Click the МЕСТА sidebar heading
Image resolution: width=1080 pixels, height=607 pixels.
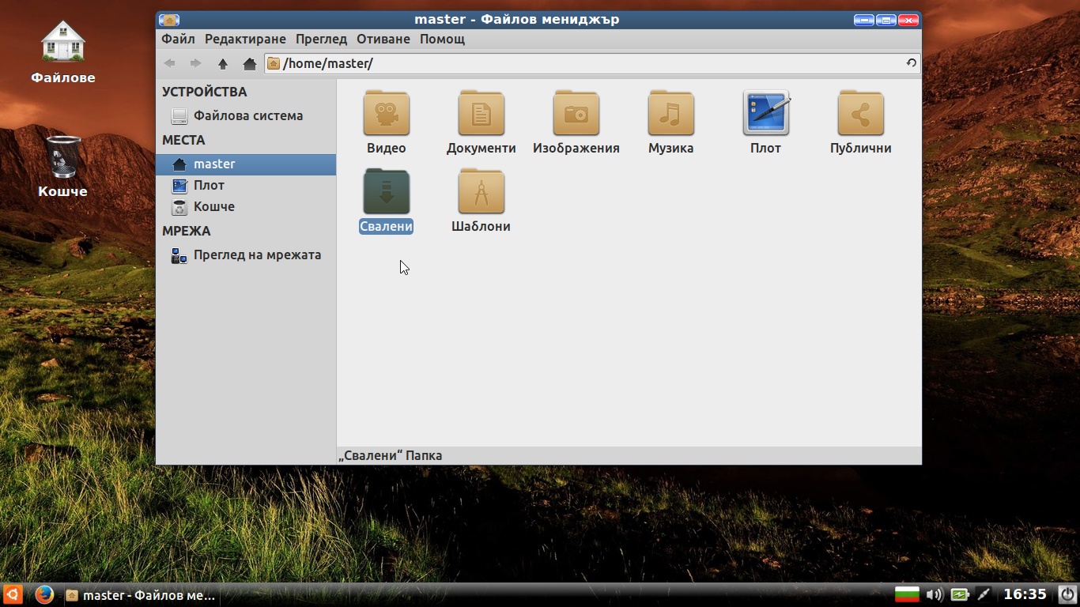click(183, 140)
